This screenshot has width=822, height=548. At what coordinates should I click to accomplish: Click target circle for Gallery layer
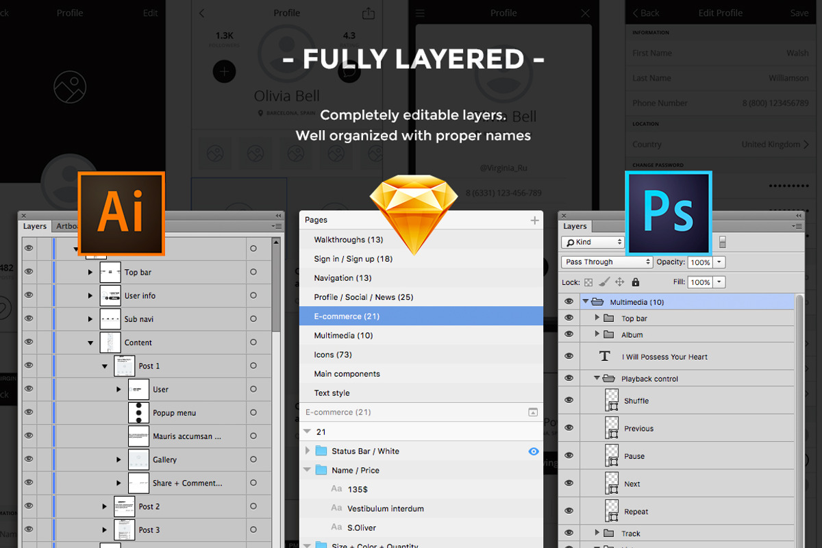253,459
